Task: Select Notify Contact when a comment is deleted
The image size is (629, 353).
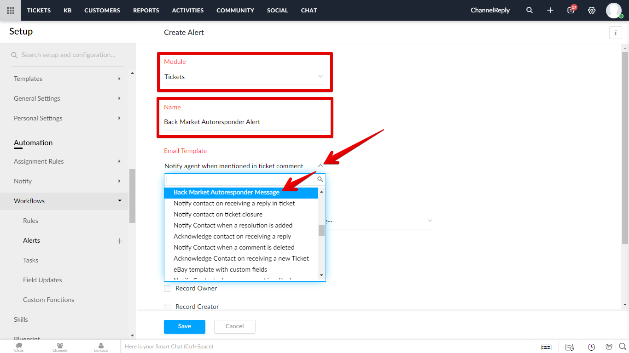Action: 241,247
